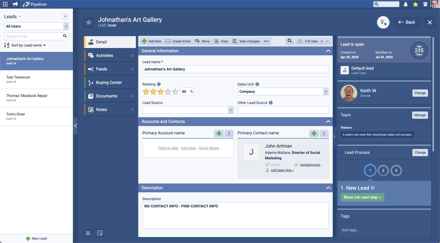Select lead process step 2 circle

click(383, 170)
